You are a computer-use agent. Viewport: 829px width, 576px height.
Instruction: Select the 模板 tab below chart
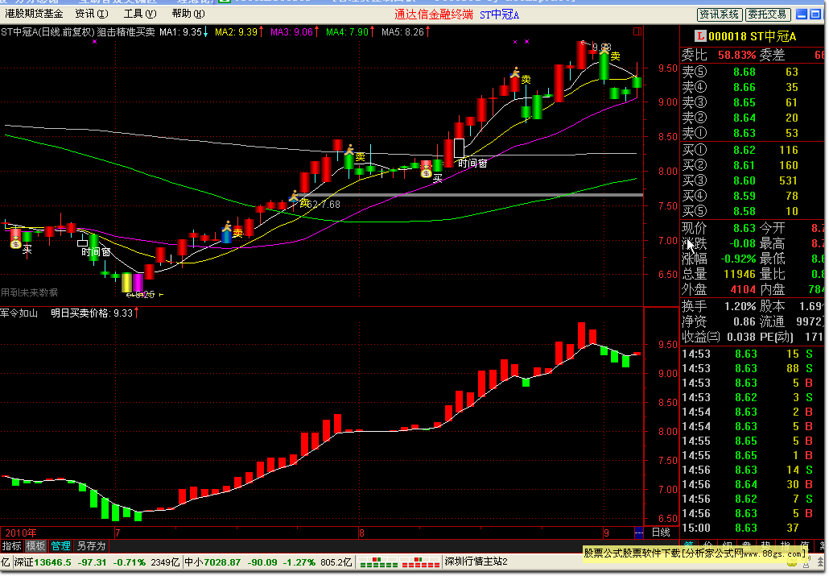pos(36,546)
